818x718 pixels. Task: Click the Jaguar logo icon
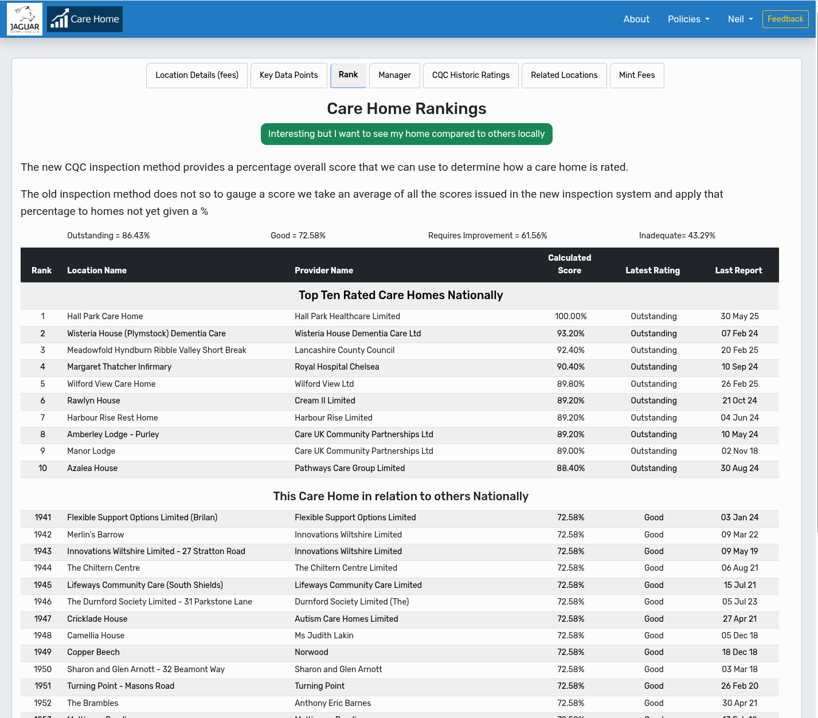point(25,19)
